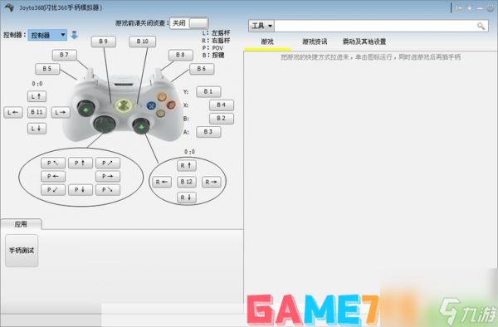The image size is (498, 327).
Task: Click POV up P ↑ button
Action: [x=81, y=163]
